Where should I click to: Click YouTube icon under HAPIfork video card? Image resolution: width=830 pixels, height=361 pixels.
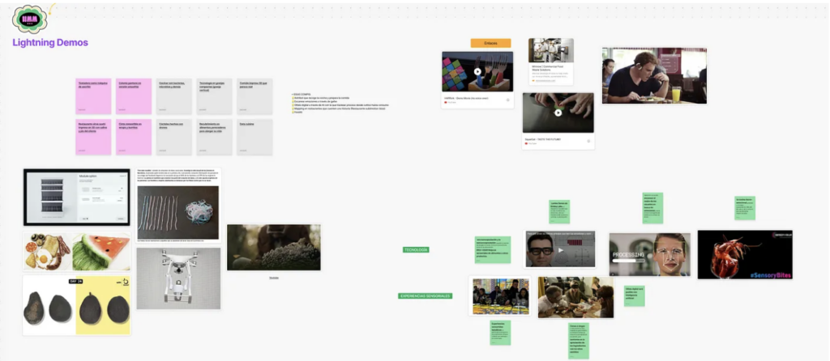pyautogui.click(x=447, y=103)
